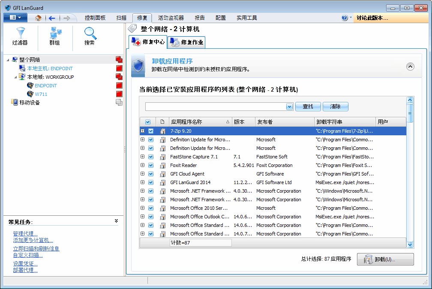This screenshot has height=289, width=432.
Task: Open the 搜索 search tool
Action: 90,36
